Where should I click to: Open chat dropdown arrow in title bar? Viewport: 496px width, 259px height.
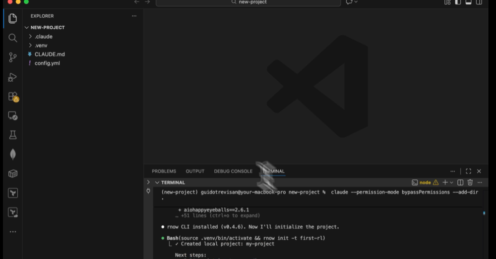[x=356, y=2]
